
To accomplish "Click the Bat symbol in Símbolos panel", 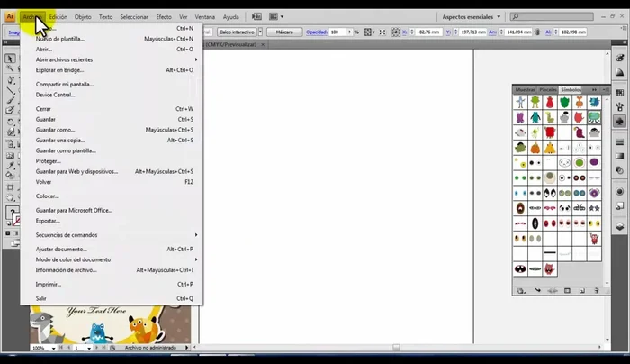I will click(x=520, y=268).
